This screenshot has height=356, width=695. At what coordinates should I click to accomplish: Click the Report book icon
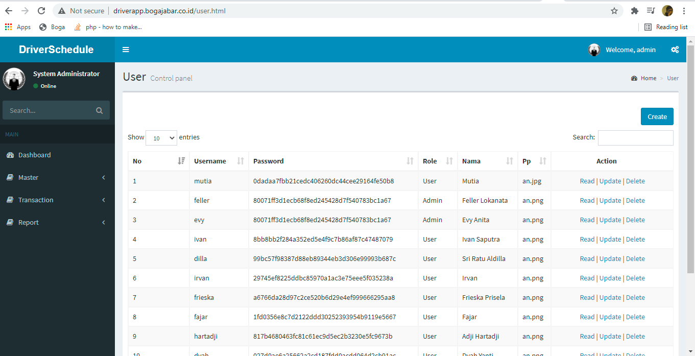[x=10, y=222]
